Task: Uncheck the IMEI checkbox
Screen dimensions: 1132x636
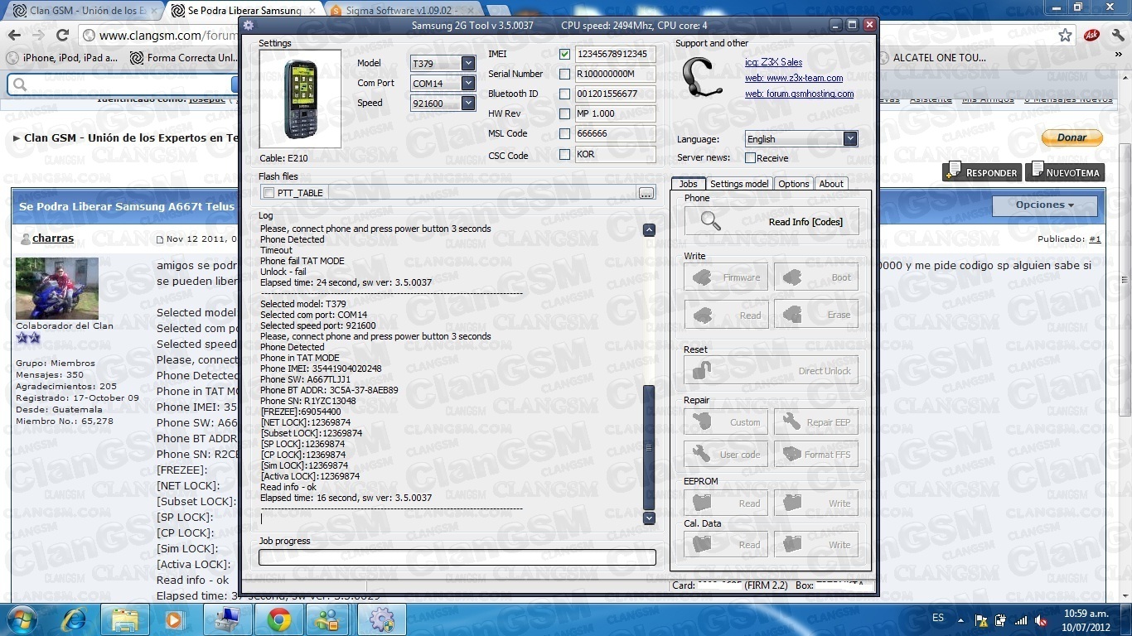Action: click(565, 55)
